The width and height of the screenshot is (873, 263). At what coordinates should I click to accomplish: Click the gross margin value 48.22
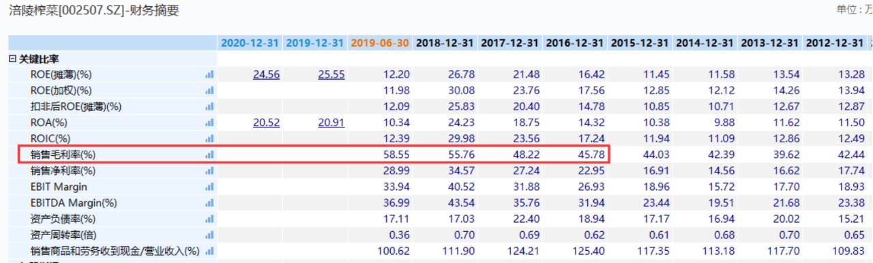(x=527, y=155)
